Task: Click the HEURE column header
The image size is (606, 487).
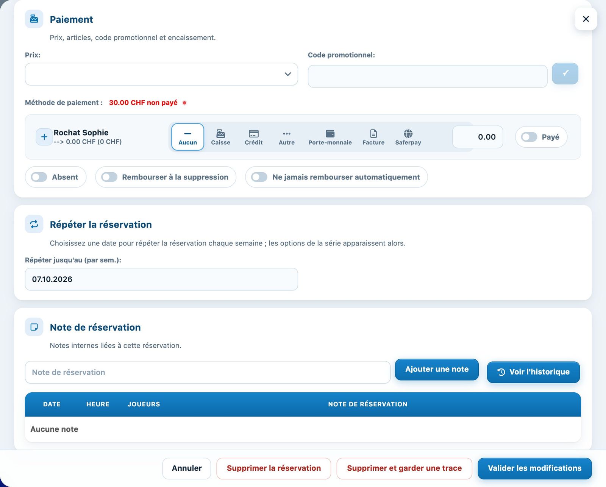Action: [x=98, y=404]
